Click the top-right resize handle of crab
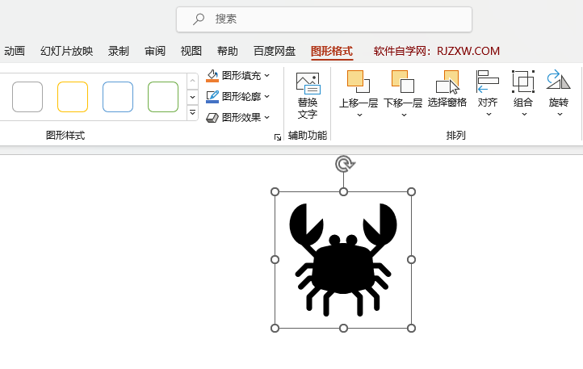The height and width of the screenshot is (369, 583). [411, 191]
